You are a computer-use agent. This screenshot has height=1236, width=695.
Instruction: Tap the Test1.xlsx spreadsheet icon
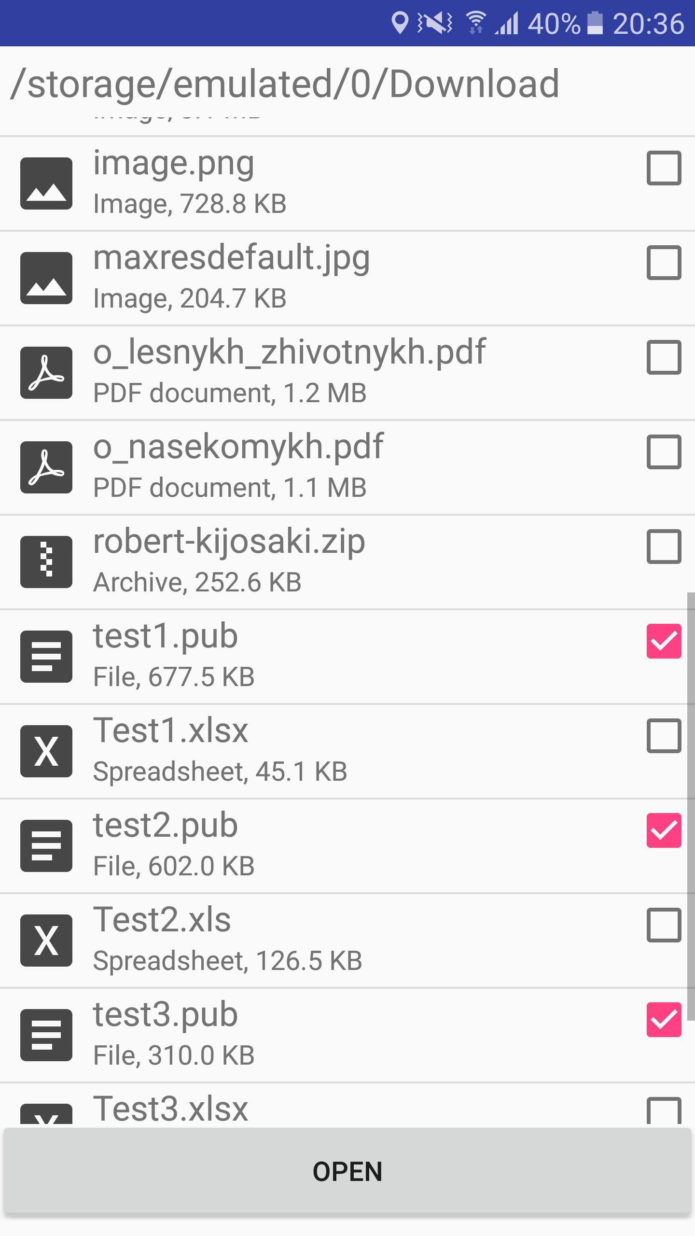46,751
